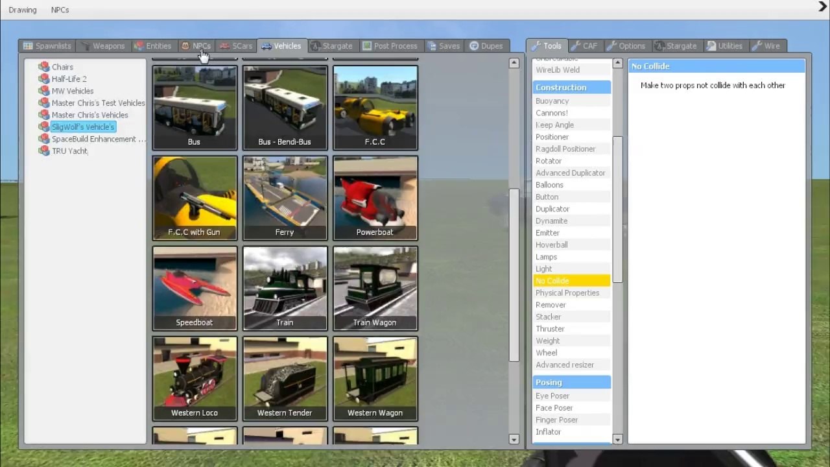
Task: Open the Options tab
Action: 626,46
